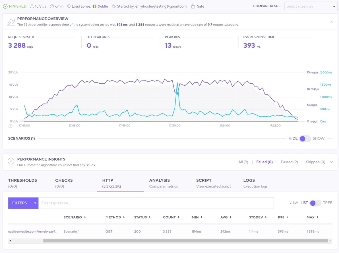Sort by the Scenario column
This screenshot has height=253, width=339.
click(75, 217)
